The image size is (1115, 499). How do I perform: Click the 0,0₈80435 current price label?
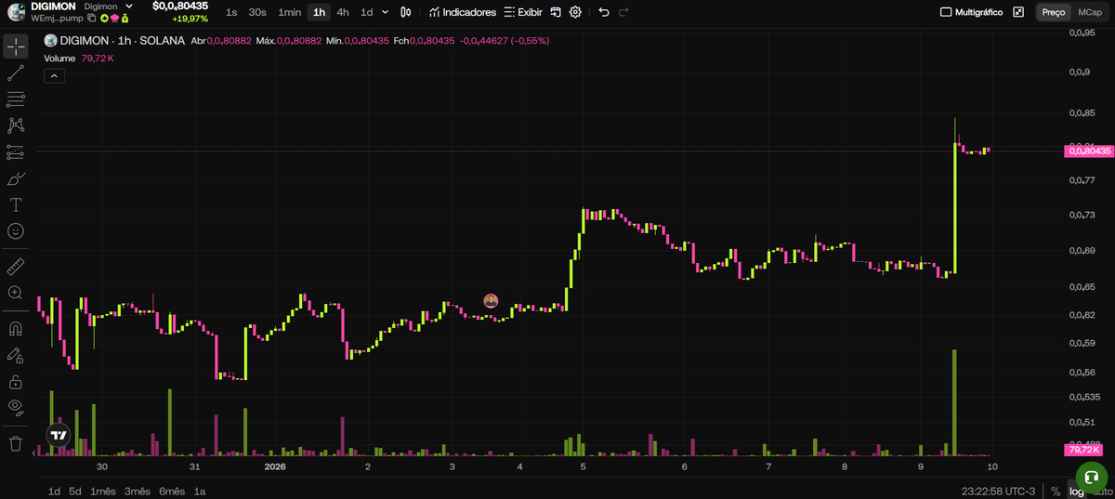pyautogui.click(x=1089, y=151)
